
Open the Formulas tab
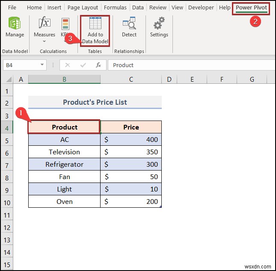115,8
